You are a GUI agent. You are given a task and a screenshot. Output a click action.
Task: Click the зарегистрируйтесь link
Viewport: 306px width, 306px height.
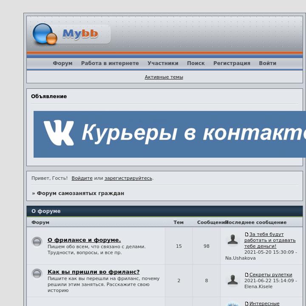click(128, 178)
